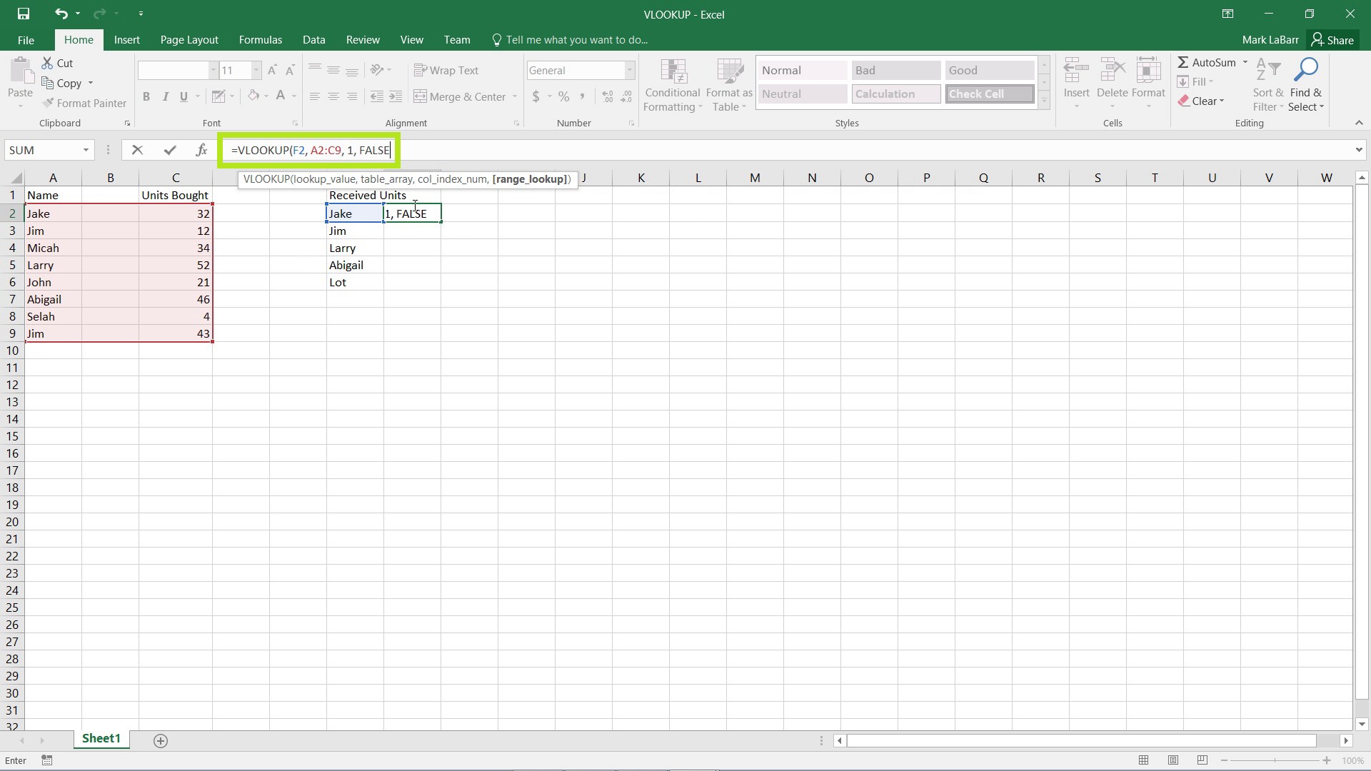
Task: Select the Data ribbon tab
Action: (314, 39)
